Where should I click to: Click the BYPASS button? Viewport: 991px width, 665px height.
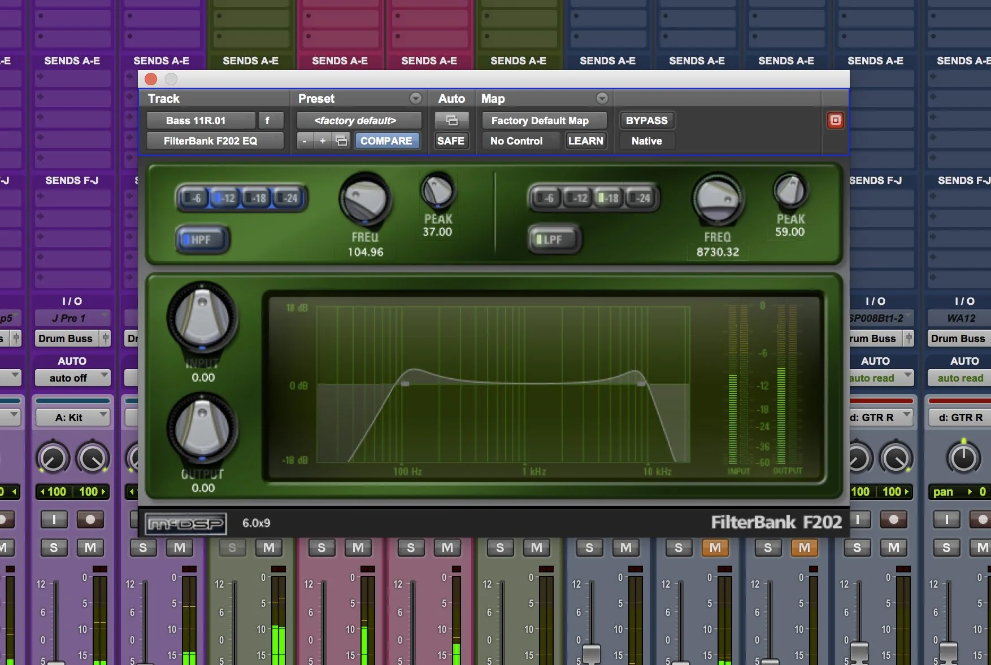point(647,120)
